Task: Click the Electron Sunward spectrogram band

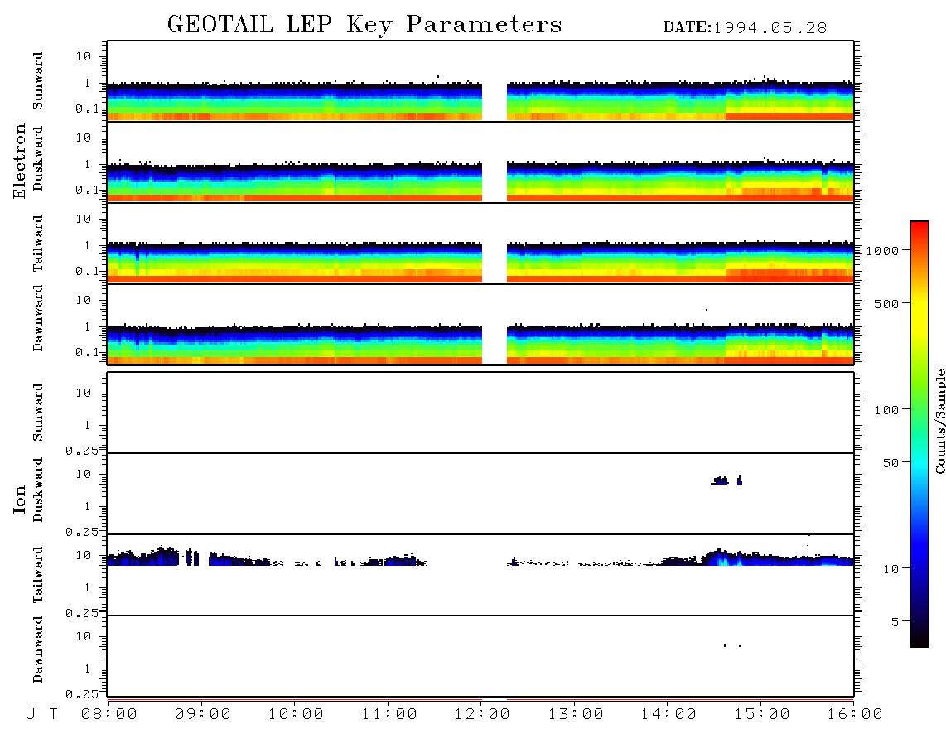Action: (480, 101)
